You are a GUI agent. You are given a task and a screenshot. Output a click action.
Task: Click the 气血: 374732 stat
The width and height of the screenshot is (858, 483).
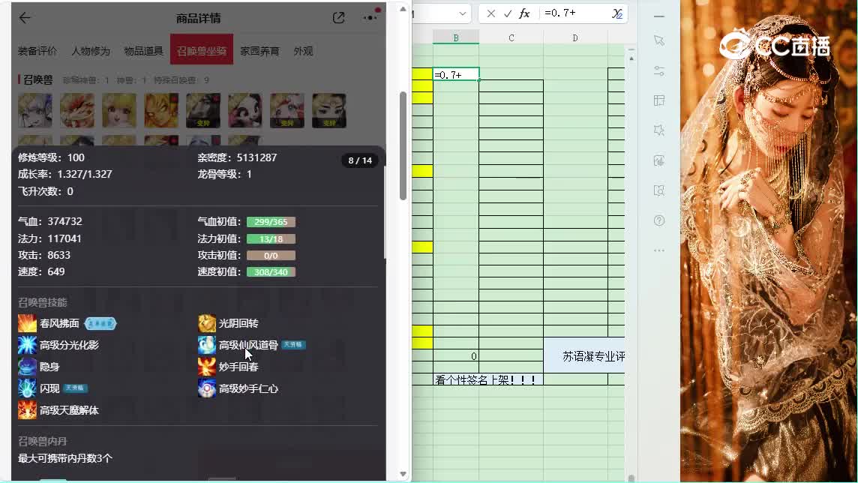(49, 221)
